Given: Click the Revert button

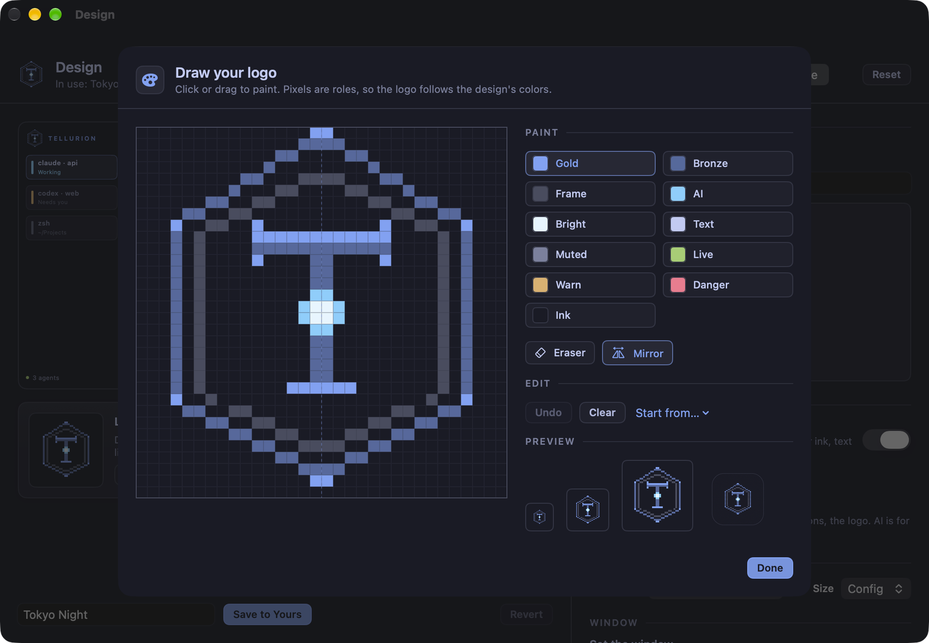Looking at the screenshot, I should (526, 615).
